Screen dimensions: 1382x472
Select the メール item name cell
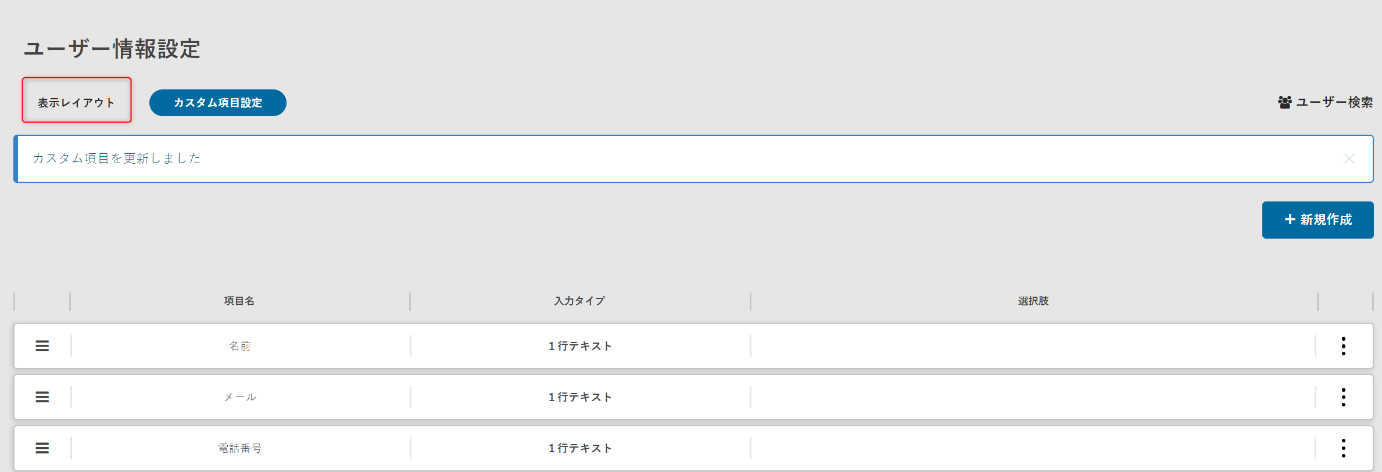pos(239,397)
